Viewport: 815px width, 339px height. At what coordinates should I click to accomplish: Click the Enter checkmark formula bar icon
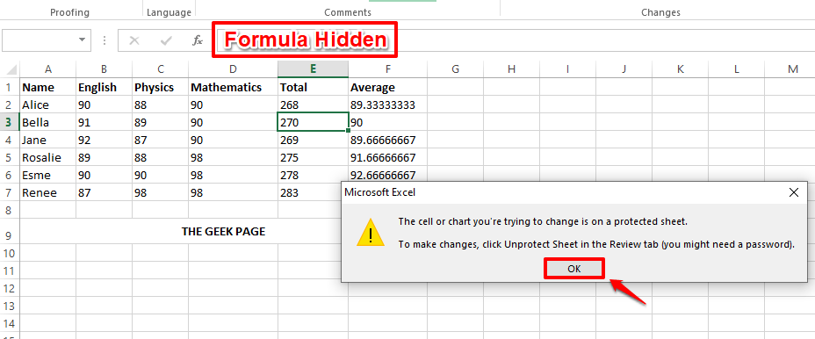pyautogui.click(x=166, y=40)
